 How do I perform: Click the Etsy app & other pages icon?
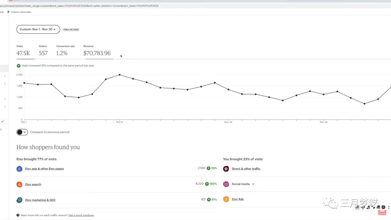pyautogui.click(x=19, y=169)
